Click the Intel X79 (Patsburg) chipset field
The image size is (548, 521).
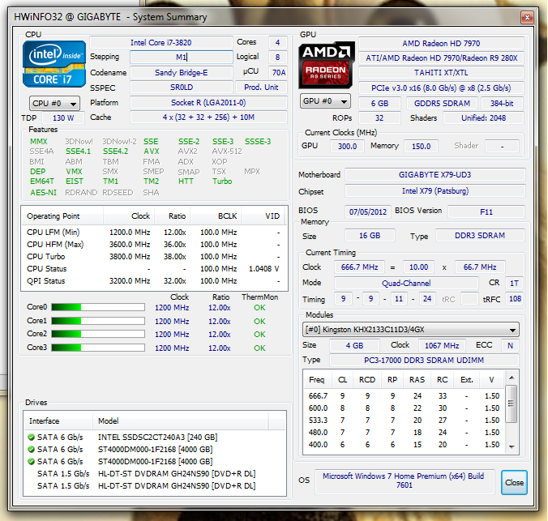coord(435,191)
